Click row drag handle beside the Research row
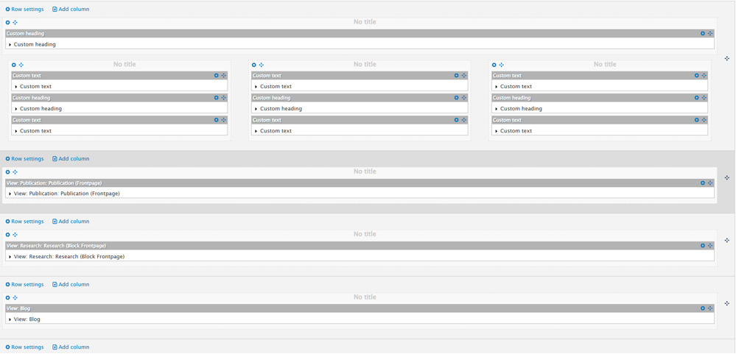 [x=727, y=241]
